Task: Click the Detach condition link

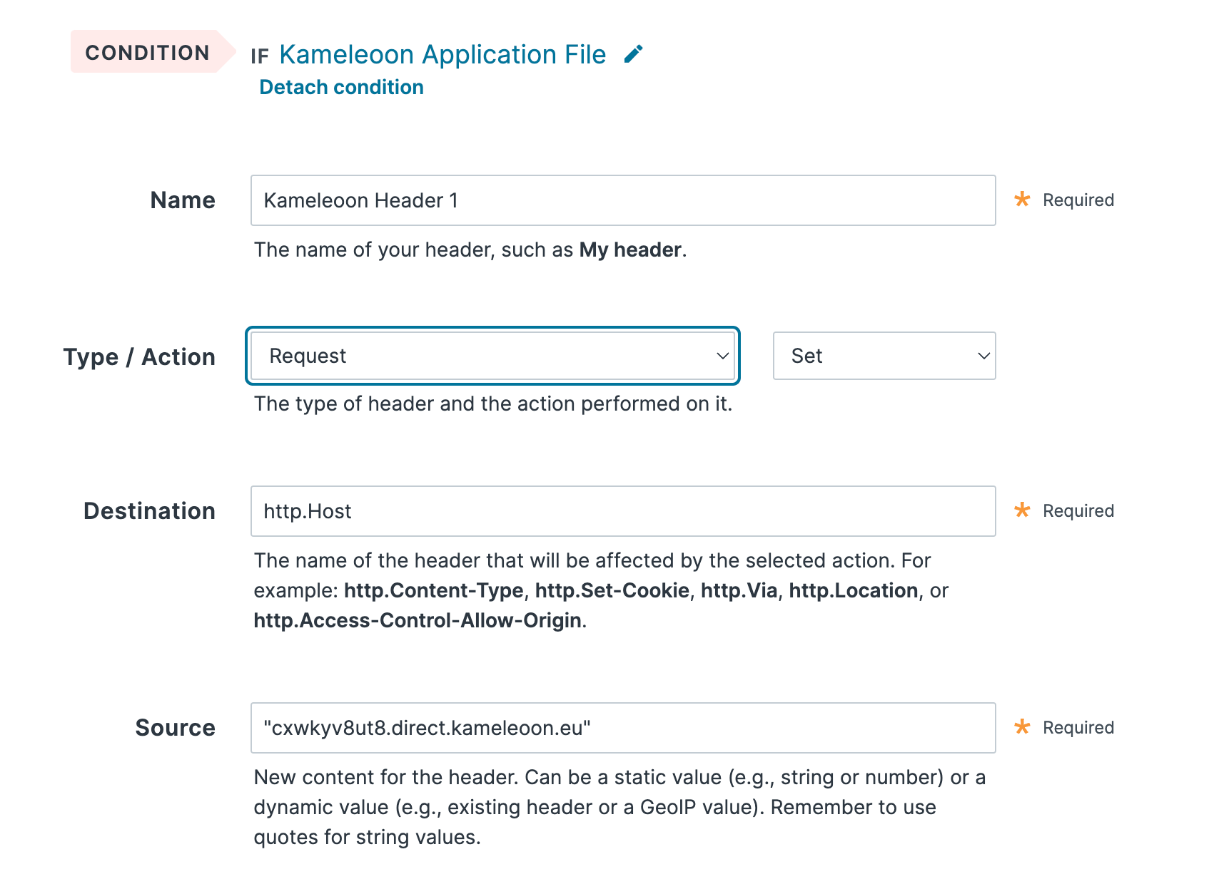Action: coord(341,86)
